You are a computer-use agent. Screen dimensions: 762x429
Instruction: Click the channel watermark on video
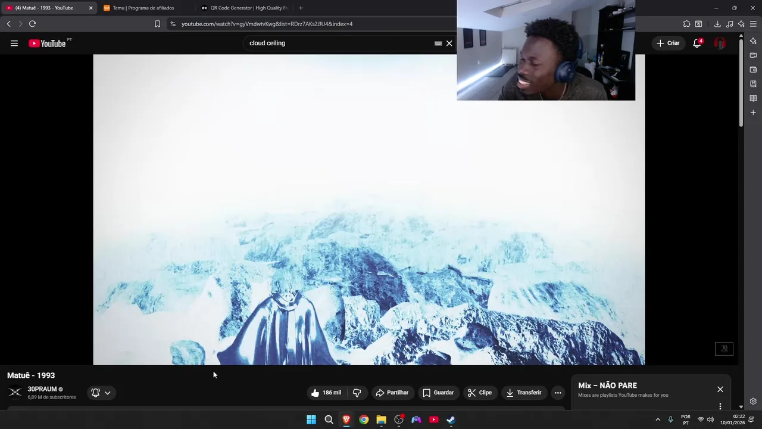pyautogui.click(x=724, y=349)
